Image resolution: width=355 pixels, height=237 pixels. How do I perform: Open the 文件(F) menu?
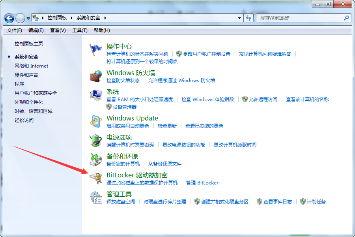15,30
